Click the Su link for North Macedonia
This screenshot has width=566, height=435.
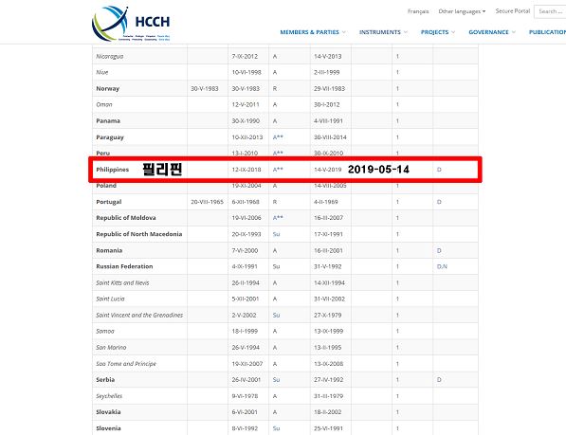point(276,234)
